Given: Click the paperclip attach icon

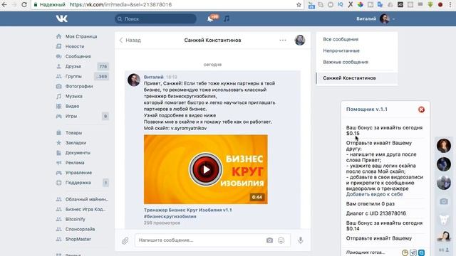Looking at the screenshot, I should point(125,240).
